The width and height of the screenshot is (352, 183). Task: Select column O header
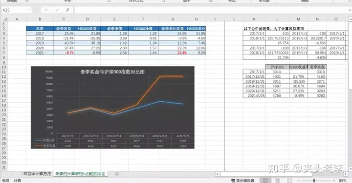(x=336, y=19)
